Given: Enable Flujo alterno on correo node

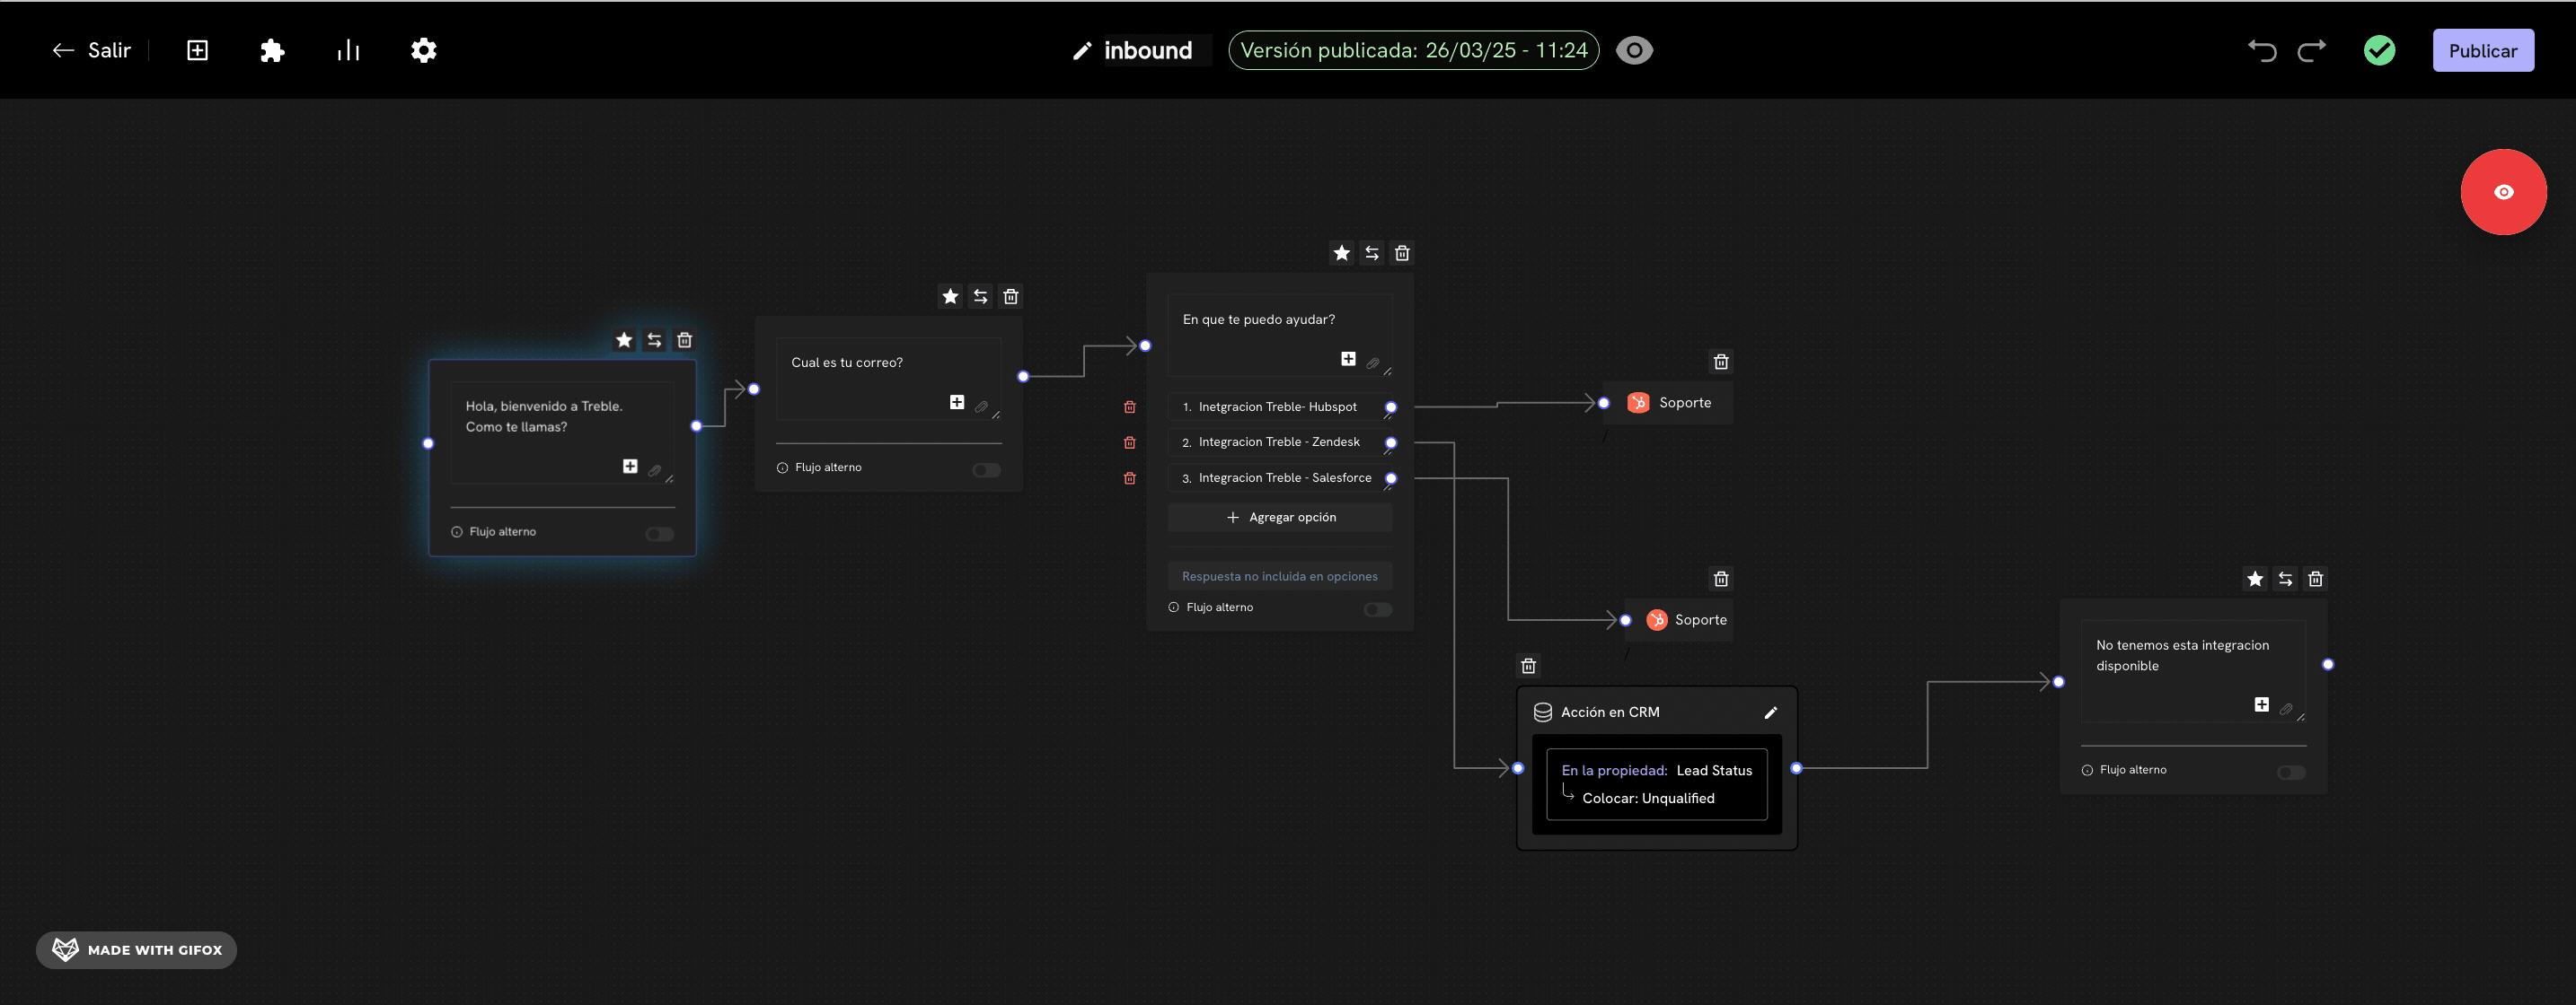Looking at the screenshot, I should pyautogui.click(x=986, y=469).
